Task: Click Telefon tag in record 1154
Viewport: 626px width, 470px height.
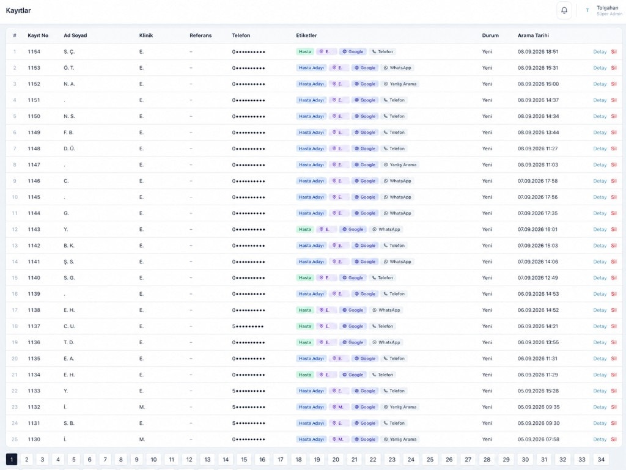Action: click(x=383, y=51)
